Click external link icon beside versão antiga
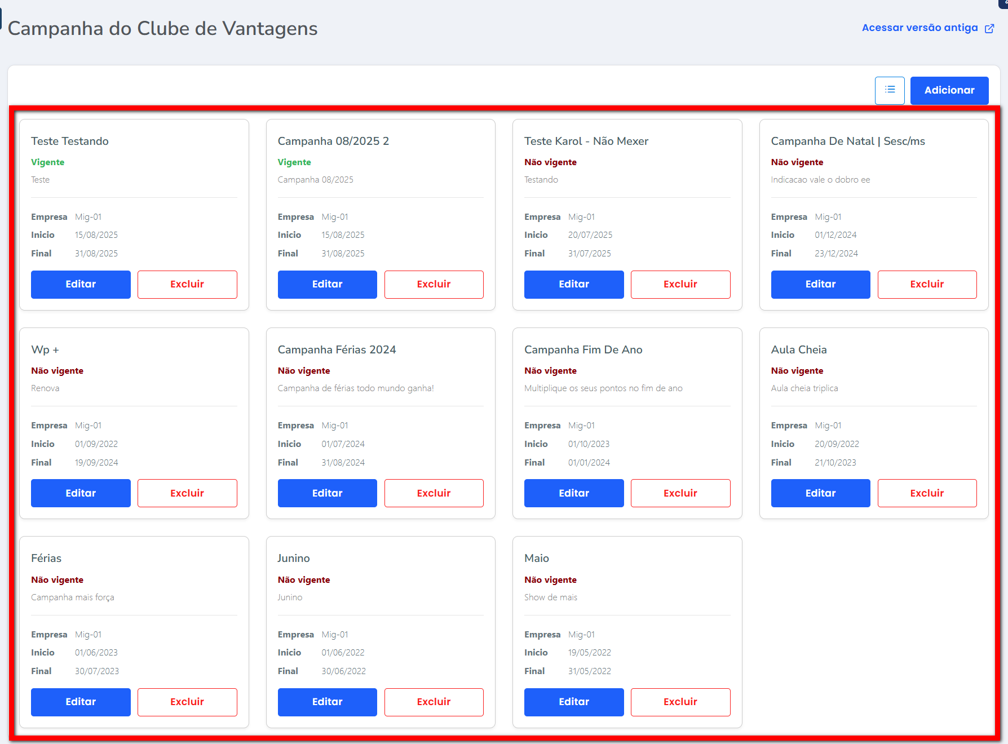Image resolution: width=1008 pixels, height=744 pixels. (x=989, y=28)
